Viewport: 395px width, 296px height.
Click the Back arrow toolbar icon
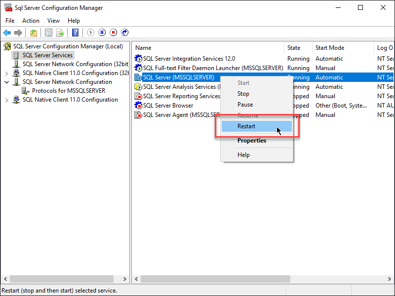point(7,33)
